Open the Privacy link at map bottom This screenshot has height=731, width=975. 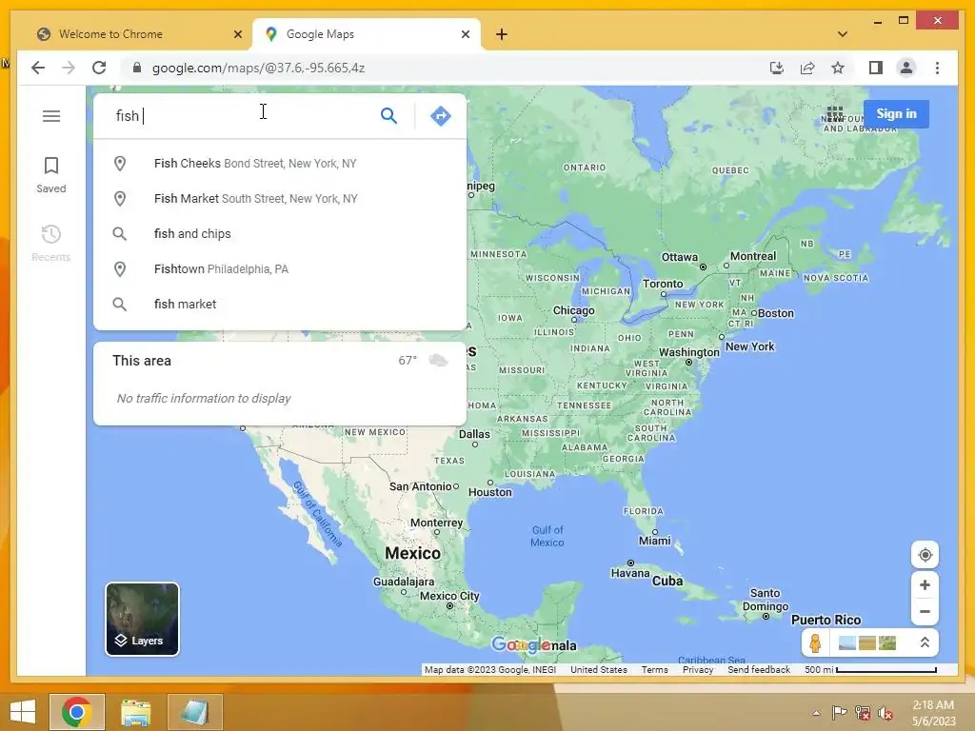pyautogui.click(x=698, y=669)
